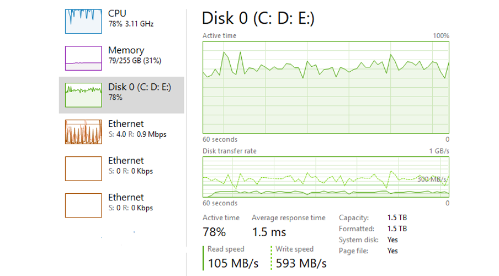The width and height of the screenshot is (499, 276).
Task: Click the Average response time 1.5 ms value
Action: tap(269, 232)
